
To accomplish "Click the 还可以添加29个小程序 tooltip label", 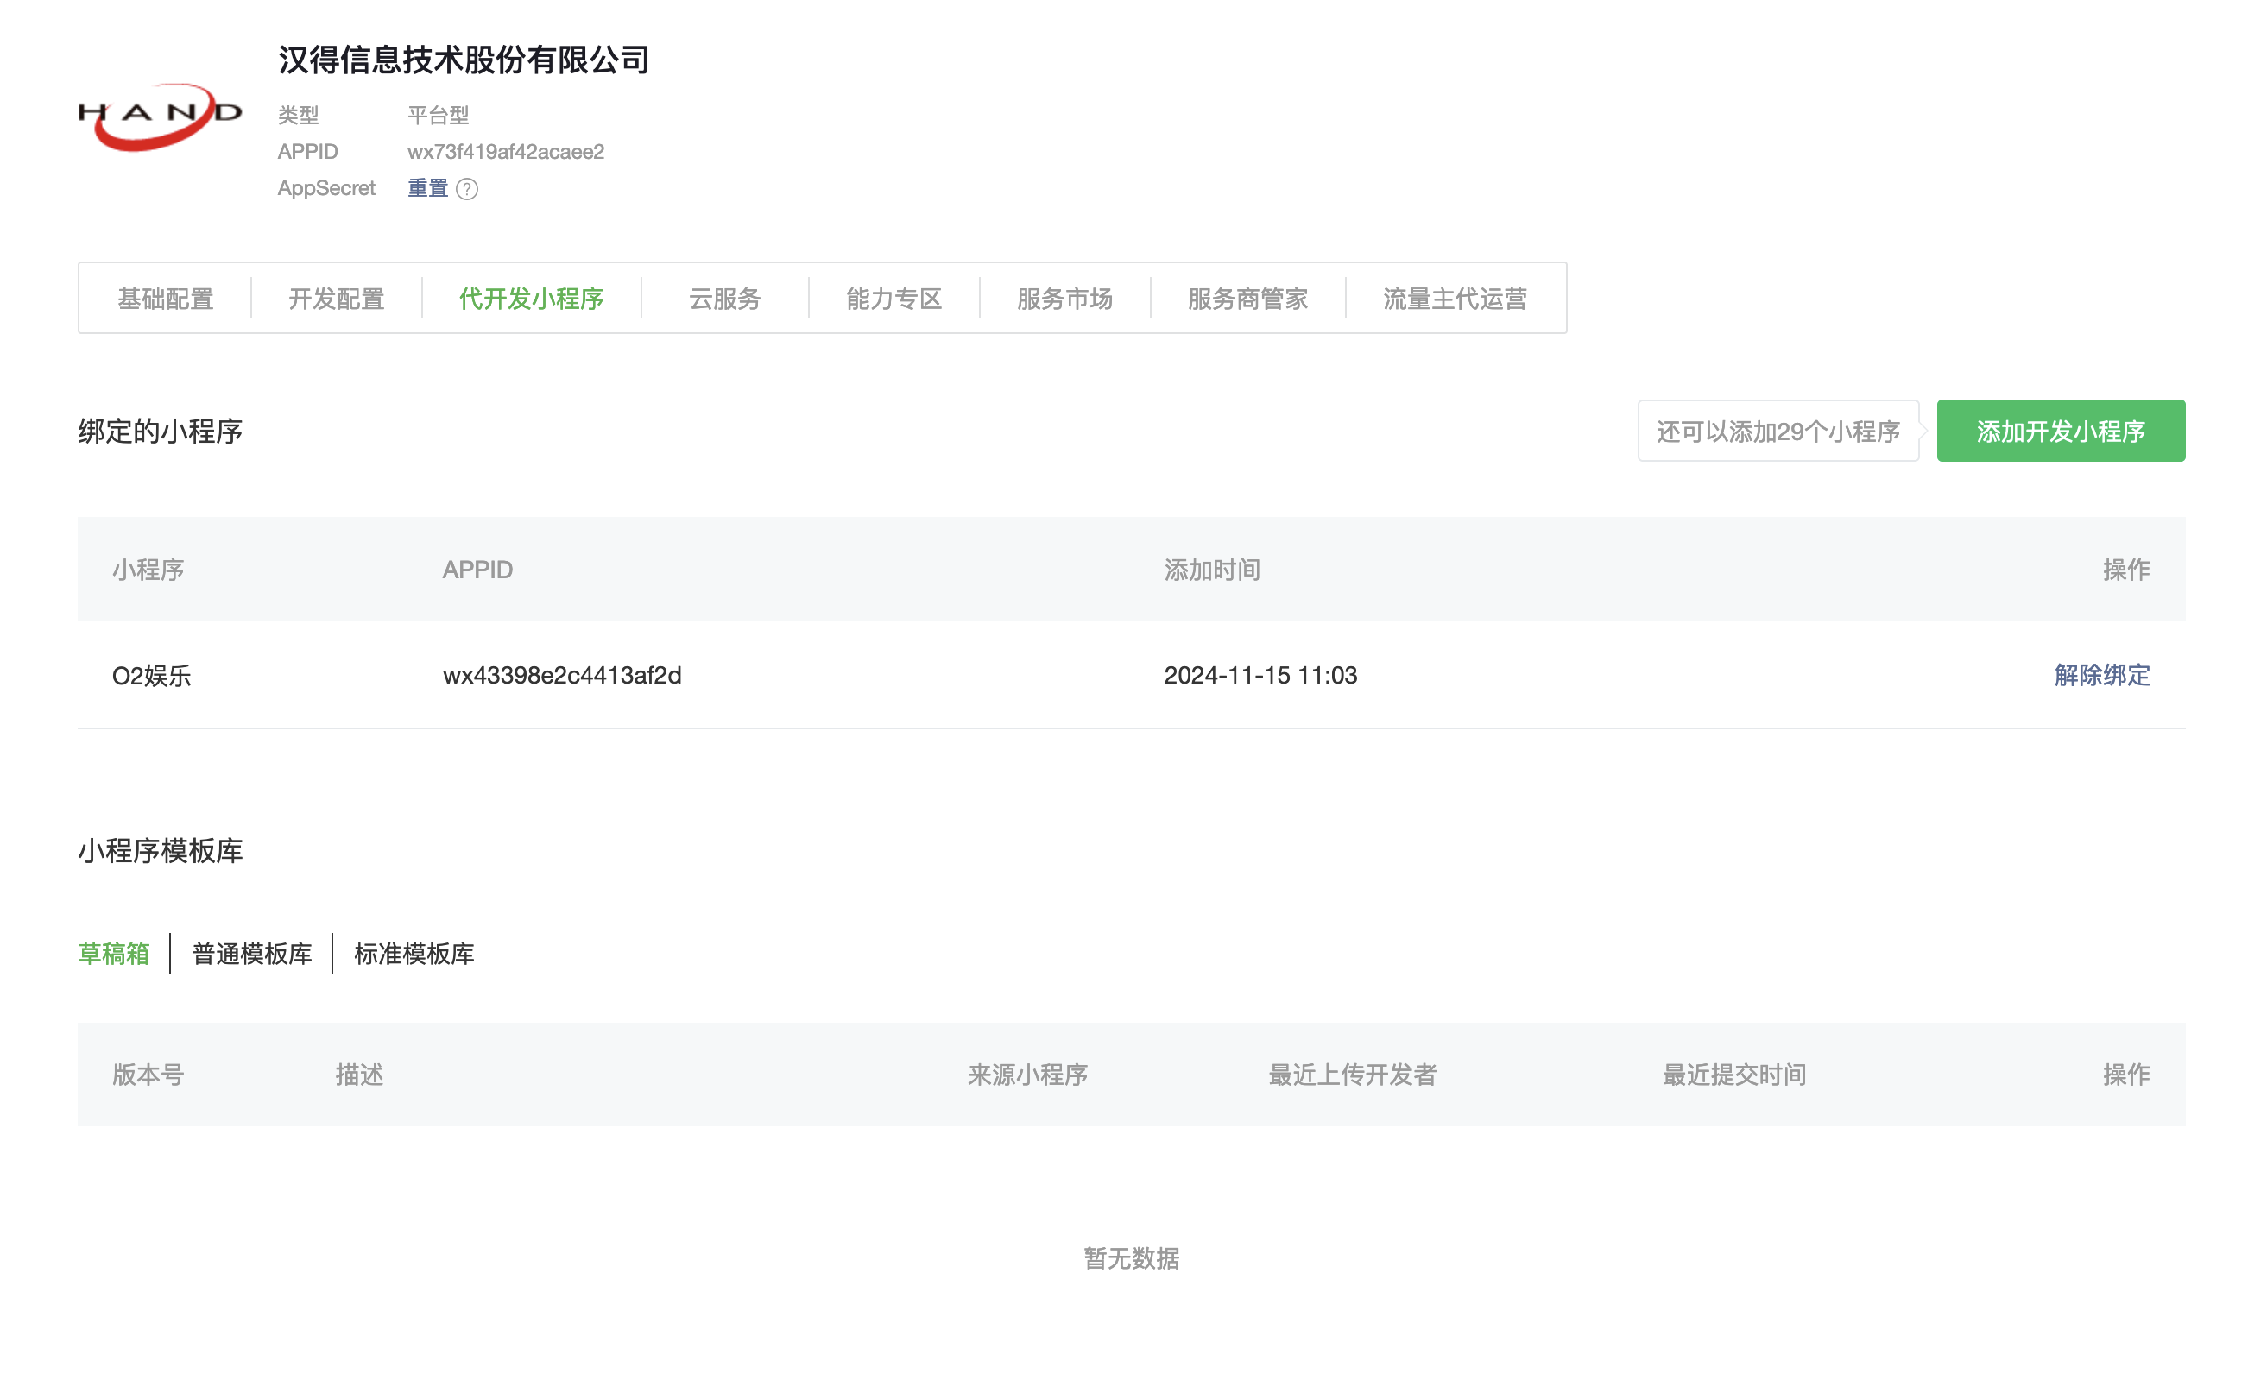I will (1778, 431).
